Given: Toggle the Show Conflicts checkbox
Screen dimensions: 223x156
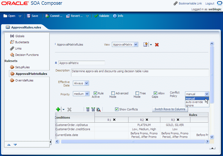Looking at the screenshot, I should (117, 109).
